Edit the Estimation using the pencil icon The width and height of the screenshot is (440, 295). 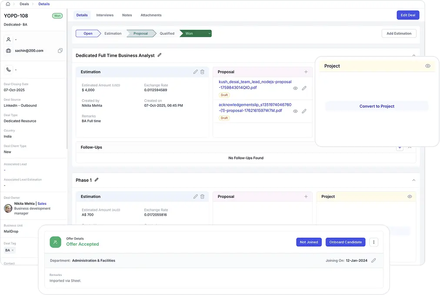[x=195, y=72]
